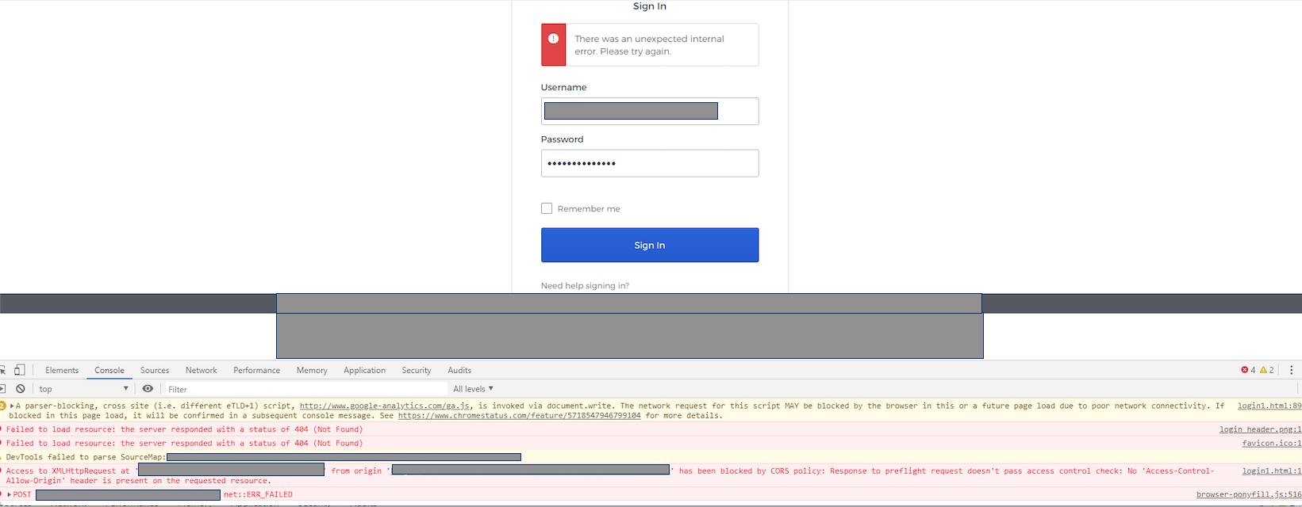Open the Application tab
The width and height of the screenshot is (1302, 507).
tap(364, 370)
